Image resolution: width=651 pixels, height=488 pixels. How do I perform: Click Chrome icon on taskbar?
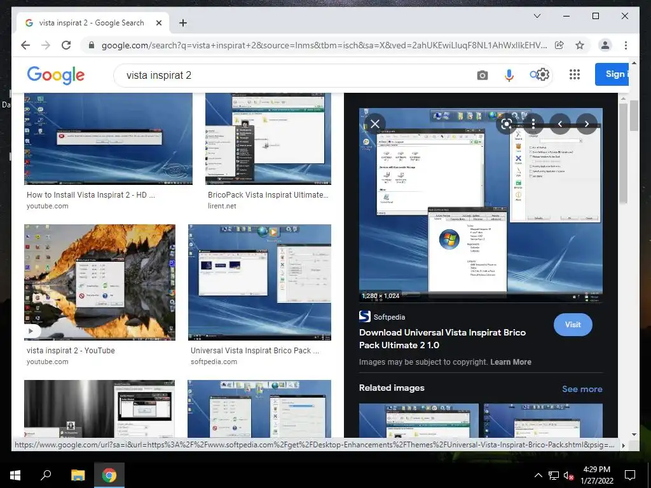(x=109, y=475)
